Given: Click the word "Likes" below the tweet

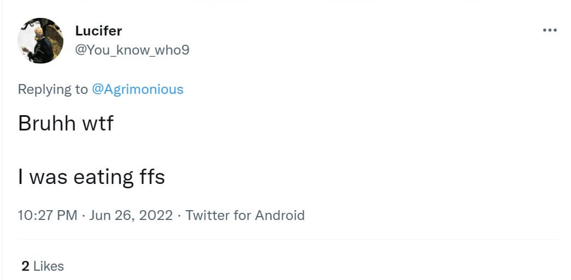Looking at the screenshot, I should pos(49,266).
